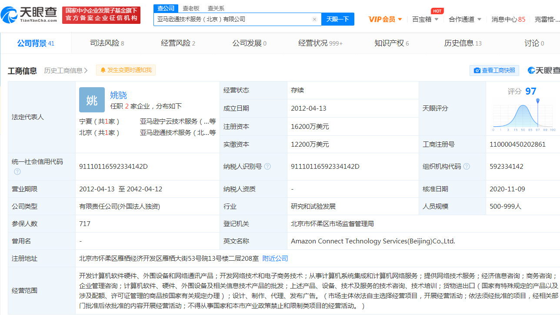Open the 历史信息 tab
Image resolution: width=560 pixels, height=315 pixels.
(463, 43)
